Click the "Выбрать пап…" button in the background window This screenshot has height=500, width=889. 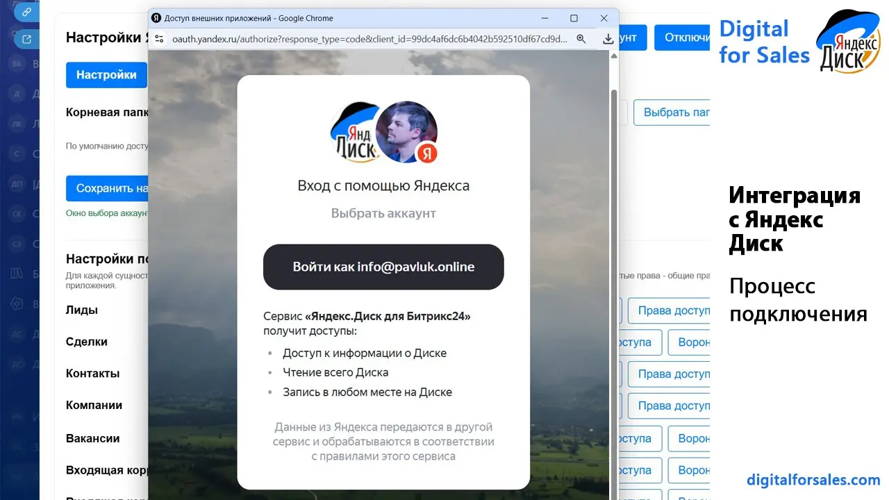pos(672,112)
